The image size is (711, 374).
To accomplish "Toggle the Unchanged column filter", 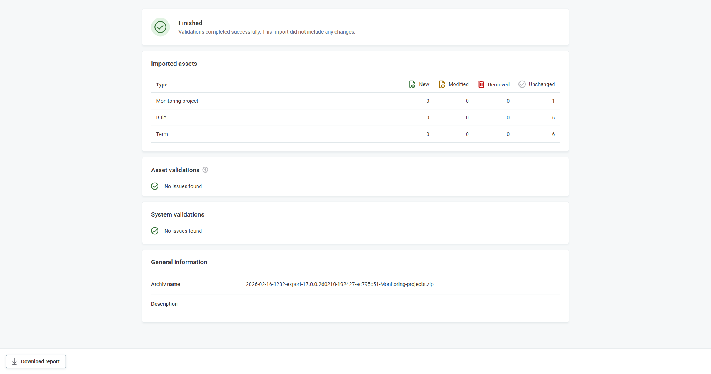I will (537, 84).
